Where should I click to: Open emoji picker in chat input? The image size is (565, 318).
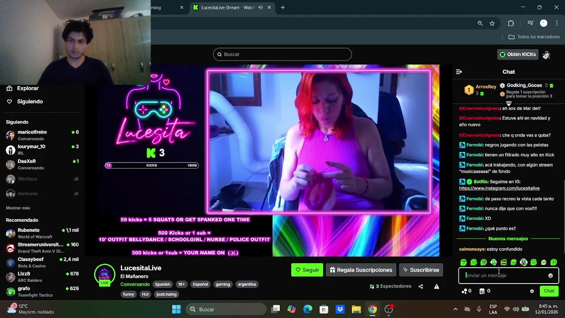pos(550,276)
